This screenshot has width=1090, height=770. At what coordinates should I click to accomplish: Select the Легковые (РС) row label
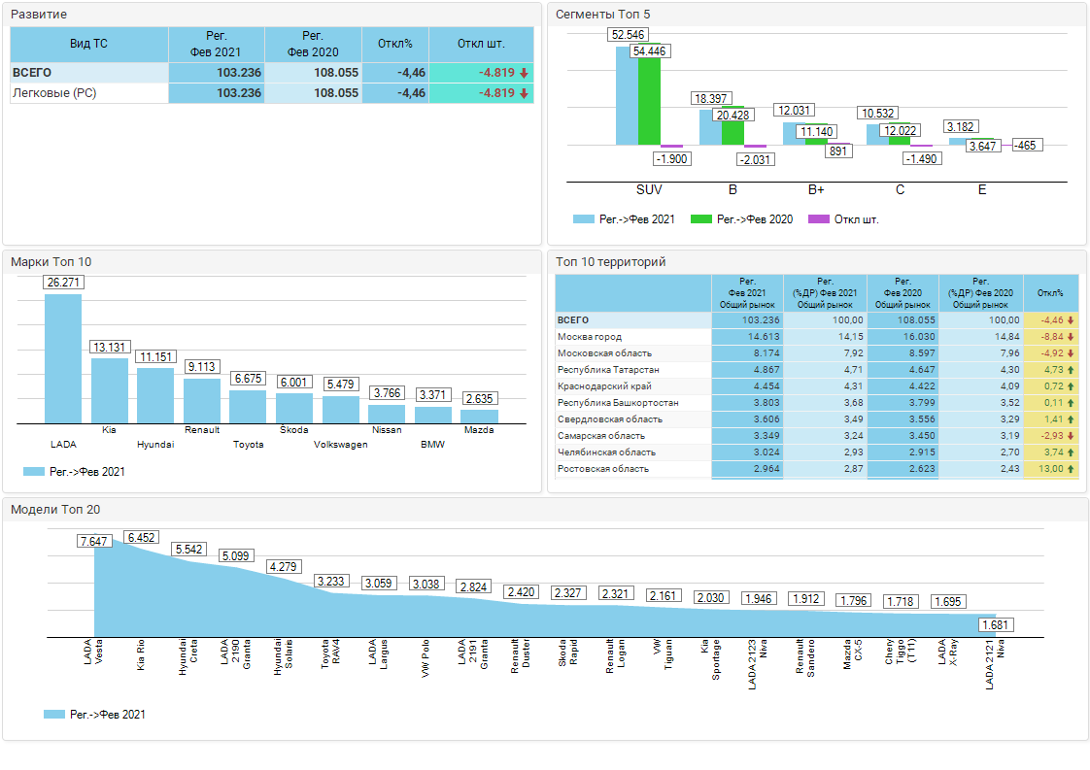point(54,93)
